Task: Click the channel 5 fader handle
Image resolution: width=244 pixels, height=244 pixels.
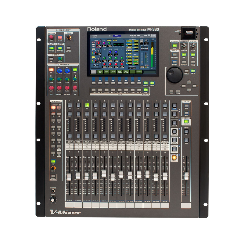Action: 104,174
